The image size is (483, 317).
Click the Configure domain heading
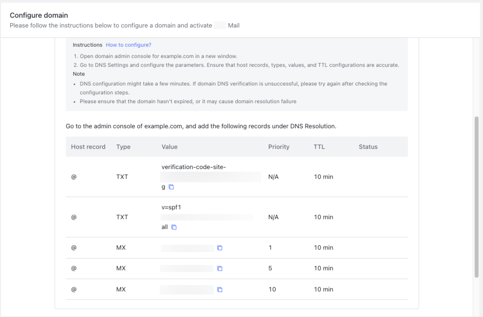pyautogui.click(x=39, y=15)
